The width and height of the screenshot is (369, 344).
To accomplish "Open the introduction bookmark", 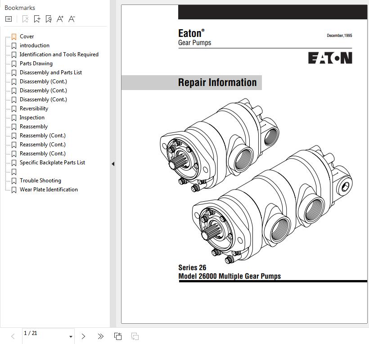I will point(35,45).
